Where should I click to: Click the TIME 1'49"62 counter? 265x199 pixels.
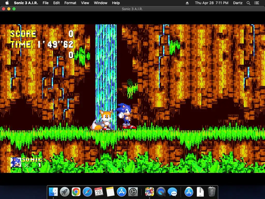pyautogui.click(x=42, y=44)
